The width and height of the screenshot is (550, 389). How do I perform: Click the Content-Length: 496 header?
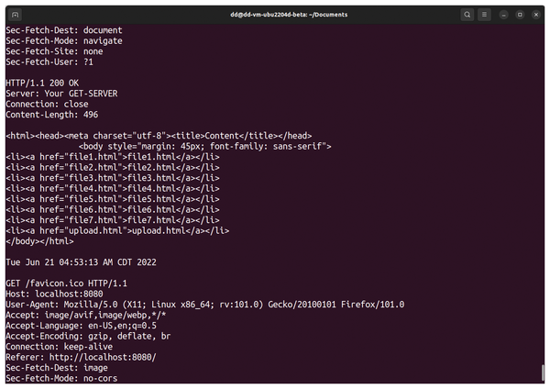tap(52, 115)
